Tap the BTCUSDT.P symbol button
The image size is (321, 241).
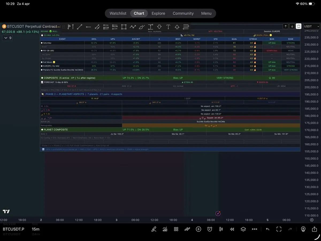point(13,229)
